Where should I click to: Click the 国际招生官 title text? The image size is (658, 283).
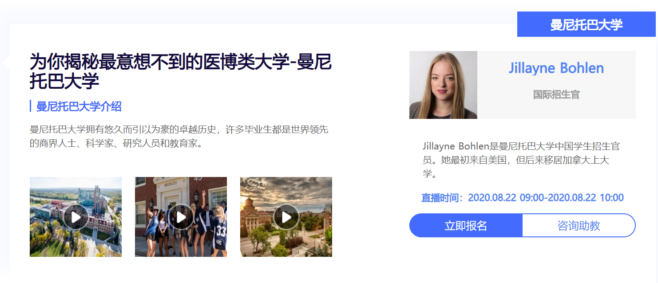pos(556,94)
